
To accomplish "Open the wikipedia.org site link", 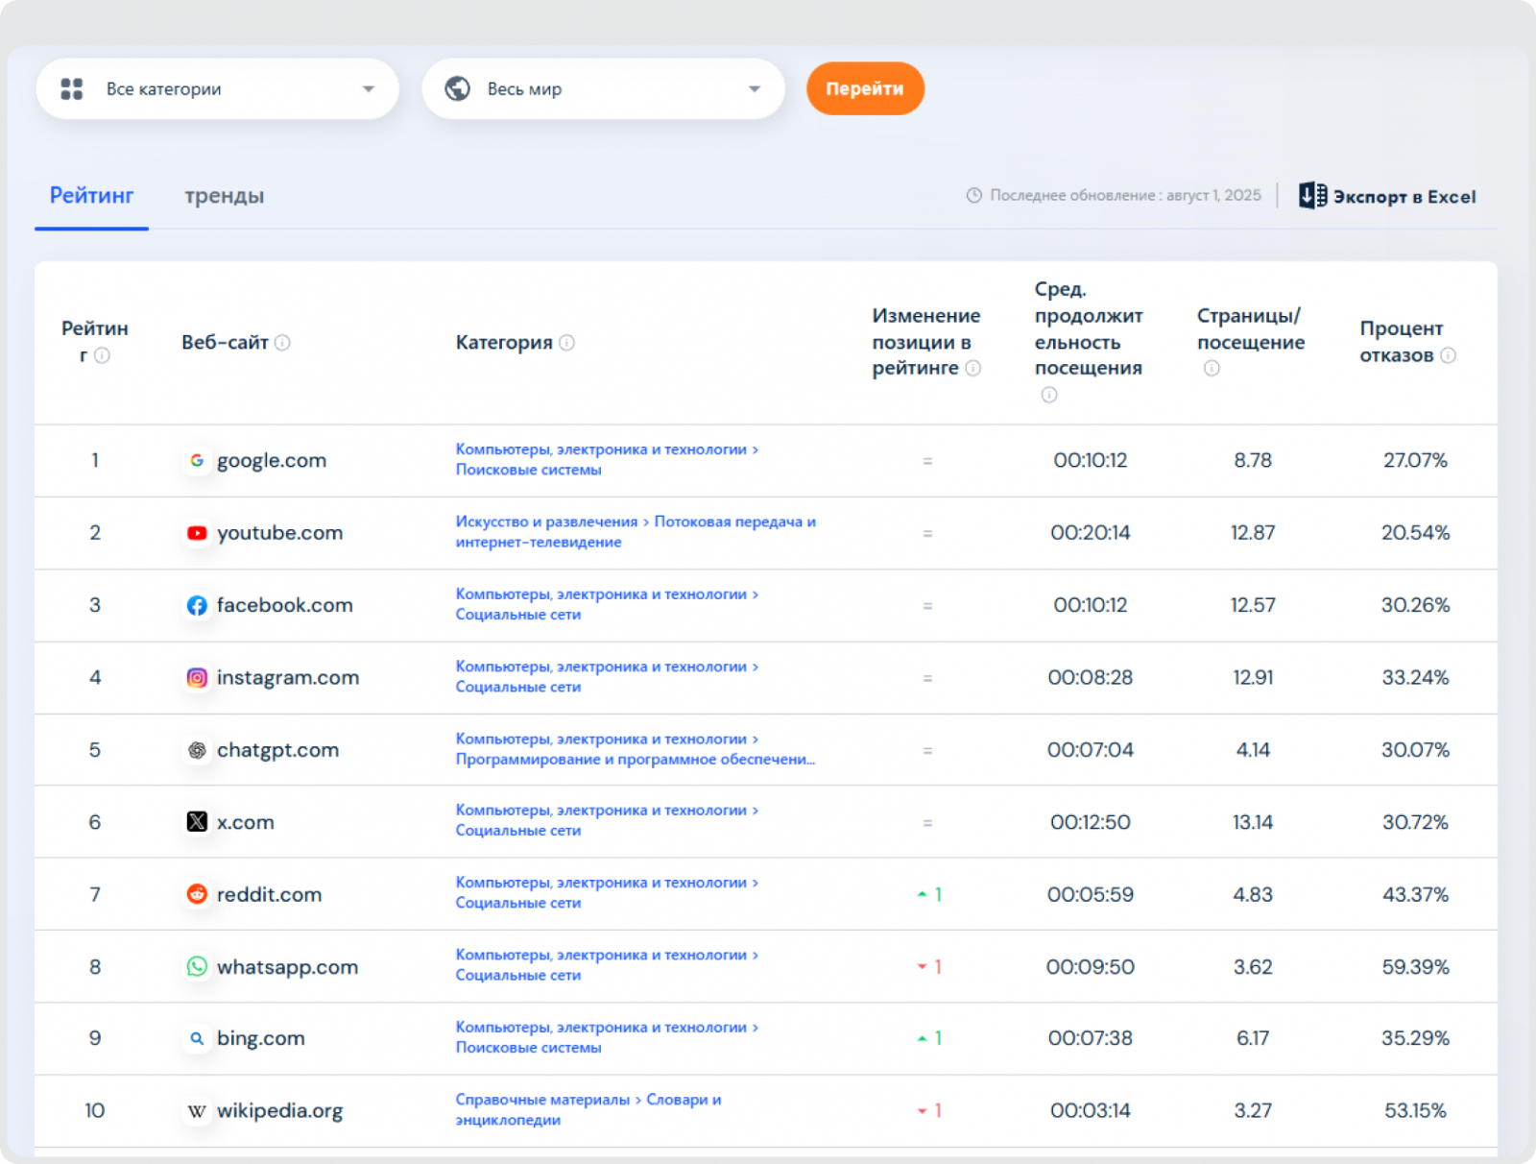I will (279, 1111).
